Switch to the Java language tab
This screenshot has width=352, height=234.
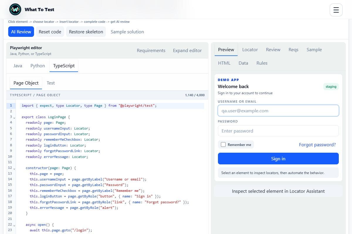tap(18, 66)
